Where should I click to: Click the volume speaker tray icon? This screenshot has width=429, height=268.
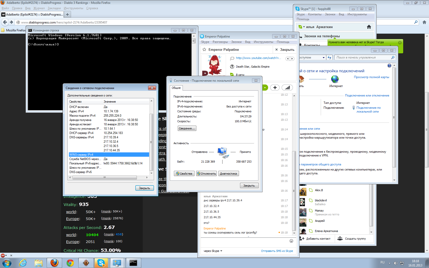396,263
